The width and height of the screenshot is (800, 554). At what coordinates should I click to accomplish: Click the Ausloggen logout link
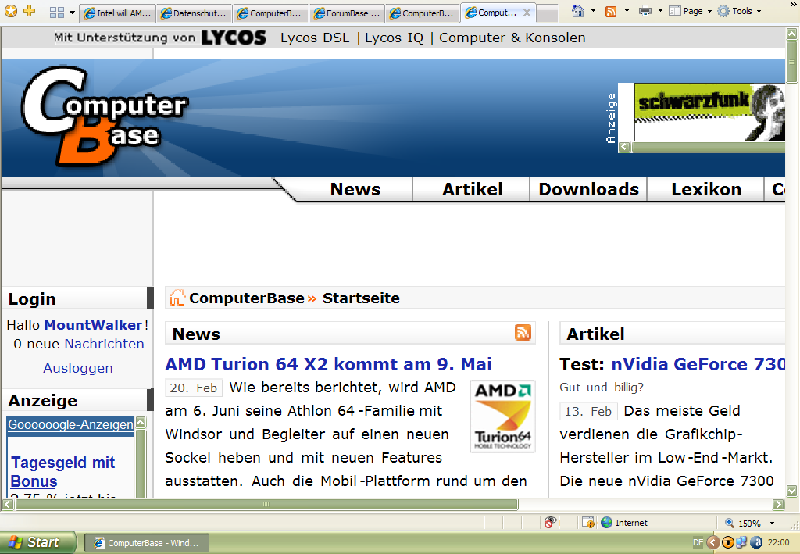[x=78, y=368]
